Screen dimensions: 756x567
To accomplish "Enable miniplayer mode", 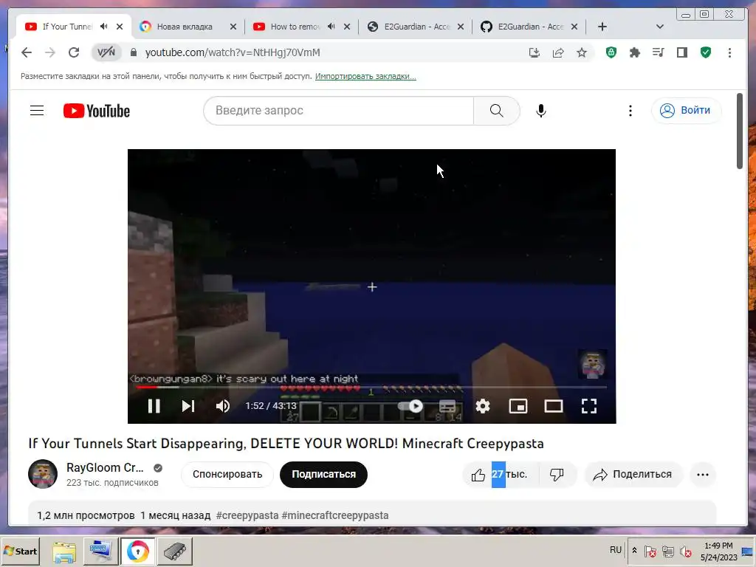I will pyautogui.click(x=518, y=406).
